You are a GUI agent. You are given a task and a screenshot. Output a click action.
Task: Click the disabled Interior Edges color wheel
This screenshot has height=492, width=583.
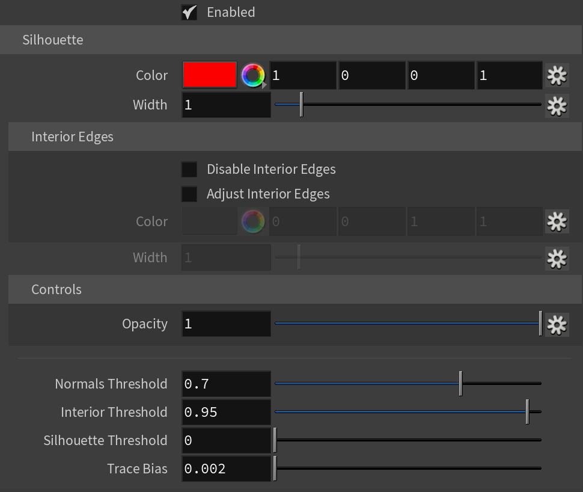tap(253, 221)
